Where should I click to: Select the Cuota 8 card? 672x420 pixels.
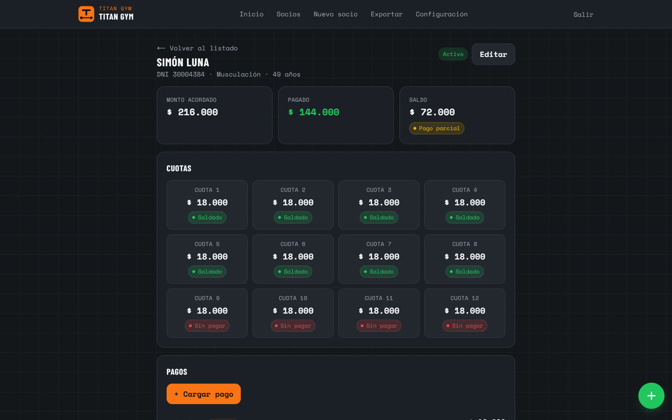[465, 259]
